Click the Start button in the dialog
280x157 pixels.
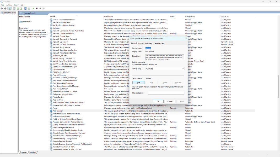point(138,82)
